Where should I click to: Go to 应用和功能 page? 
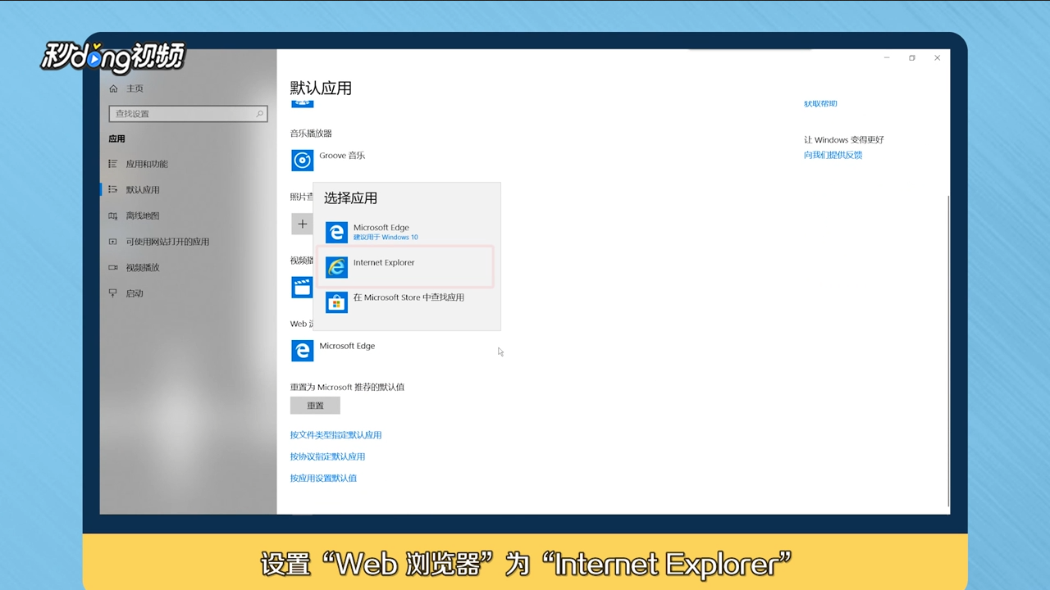[x=147, y=164]
